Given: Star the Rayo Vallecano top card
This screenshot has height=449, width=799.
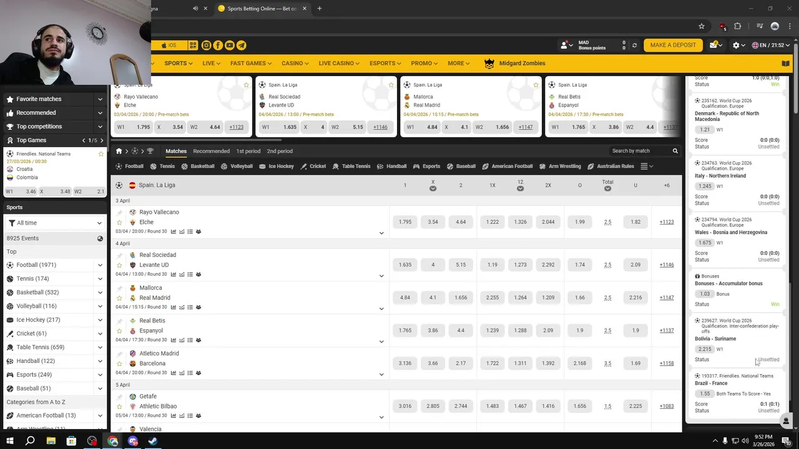Looking at the screenshot, I should [247, 85].
